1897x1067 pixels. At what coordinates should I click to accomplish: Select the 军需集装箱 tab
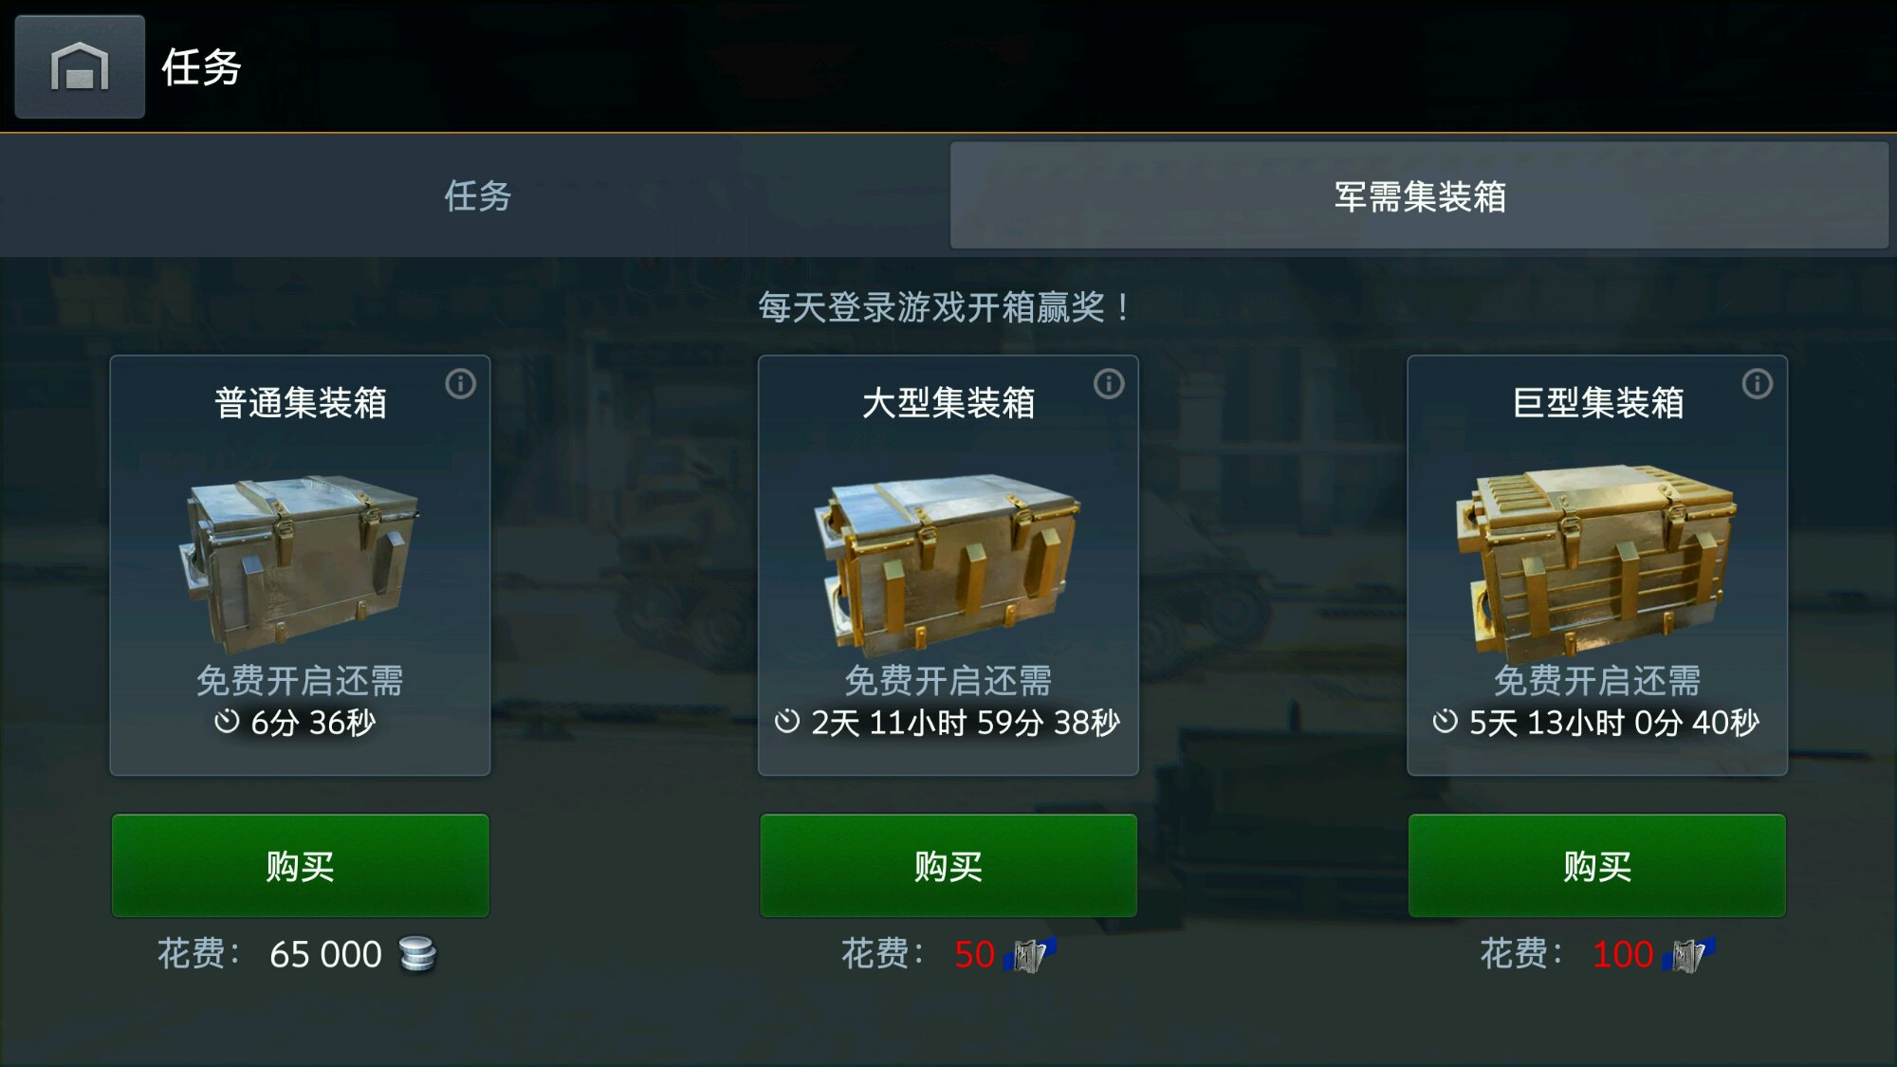tap(1419, 196)
